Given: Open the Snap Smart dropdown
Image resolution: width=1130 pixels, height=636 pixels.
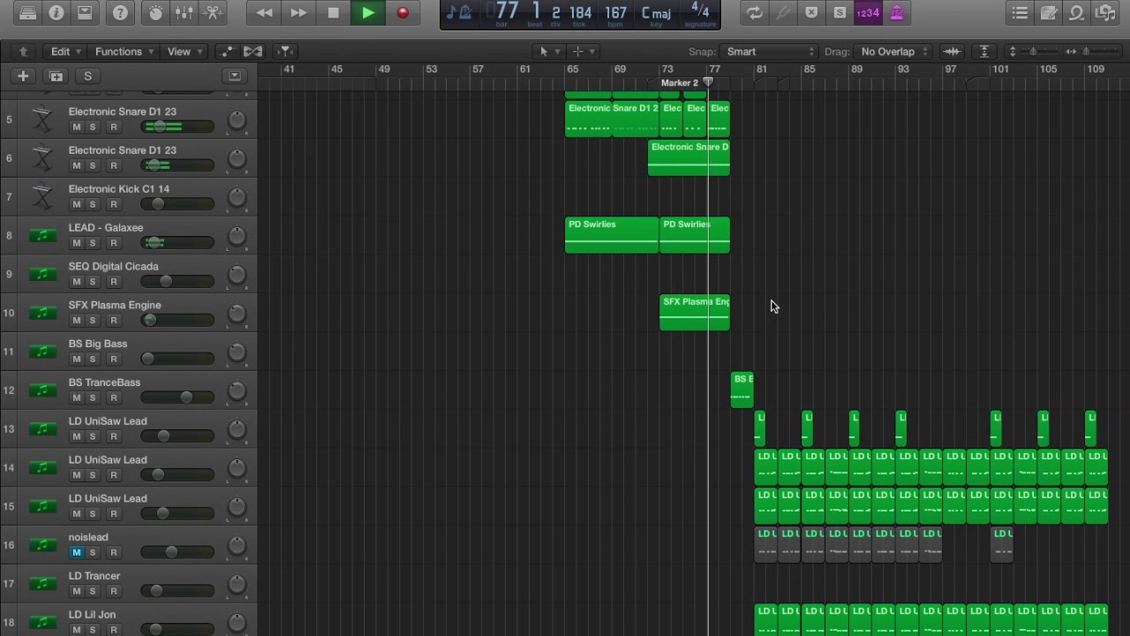Looking at the screenshot, I should pyautogui.click(x=770, y=51).
